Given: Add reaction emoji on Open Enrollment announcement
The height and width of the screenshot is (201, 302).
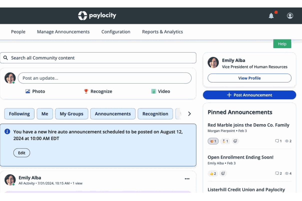Looking at the screenshot, I should point(223,173).
